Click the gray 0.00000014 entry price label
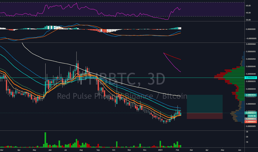This screenshot has height=152, width=258. click(x=251, y=119)
